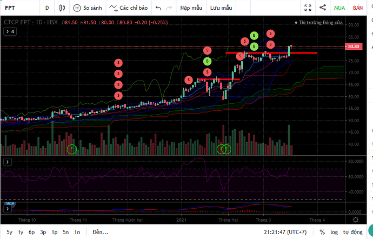Open the candlestick chart style selector
Screen dimensions: 373x239
pyautogui.click(x=62, y=8)
